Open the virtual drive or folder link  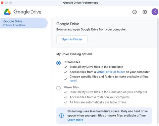[111, 72]
